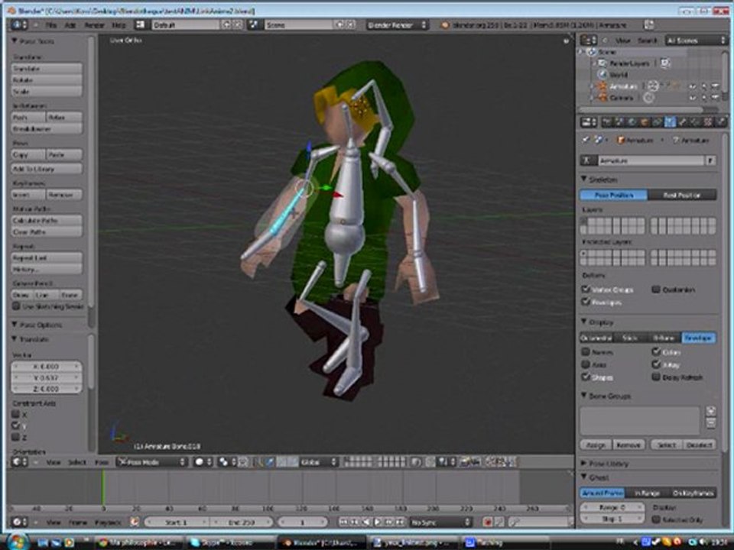The width and height of the screenshot is (734, 550).
Task: Enable the Names display checkbox
Action: [x=586, y=351]
